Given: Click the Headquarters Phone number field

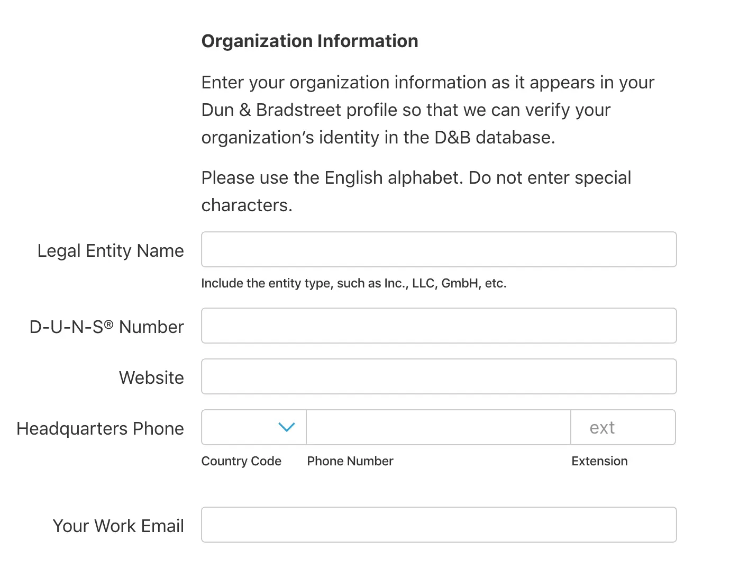Looking at the screenshot, I should 438,427.
